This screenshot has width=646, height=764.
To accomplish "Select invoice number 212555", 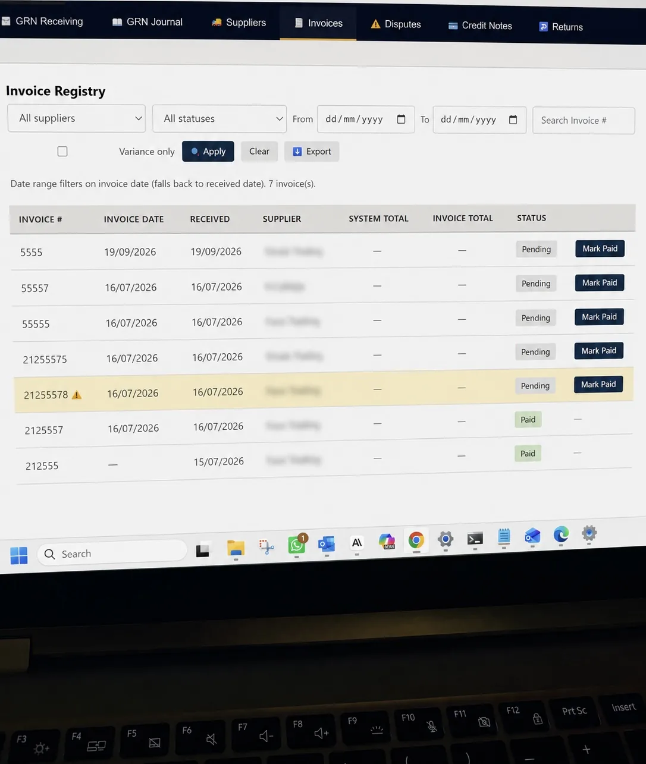I will coord(42,466).
